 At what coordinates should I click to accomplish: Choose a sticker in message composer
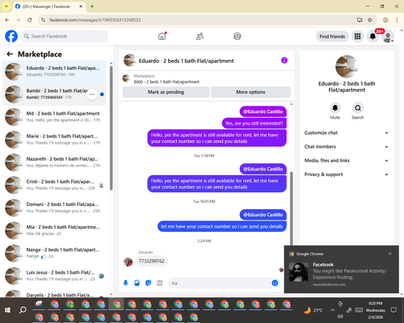coord(148,283)
